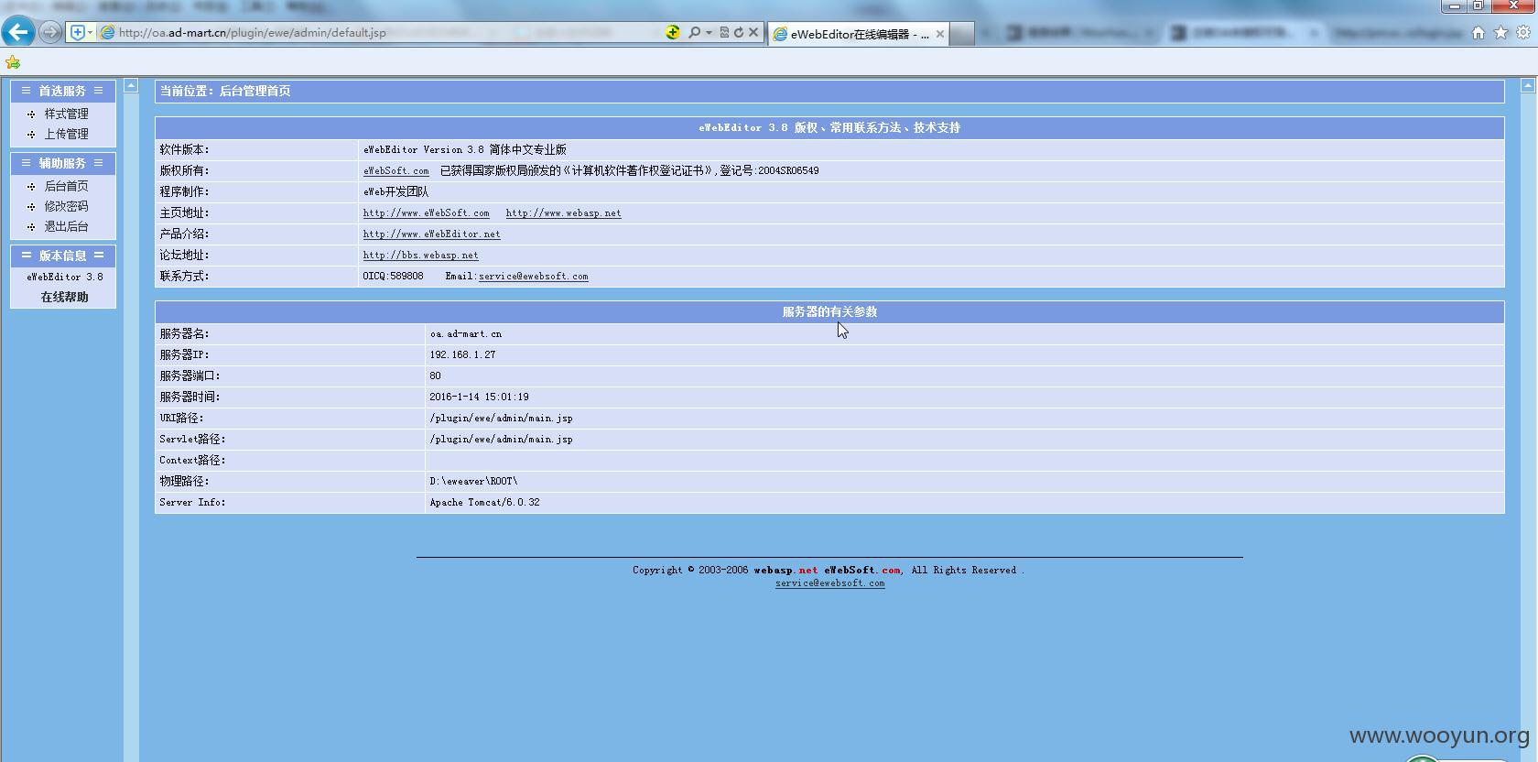
Task: Click the bullet icon beside 上传管理
Action: pos(31,135)
